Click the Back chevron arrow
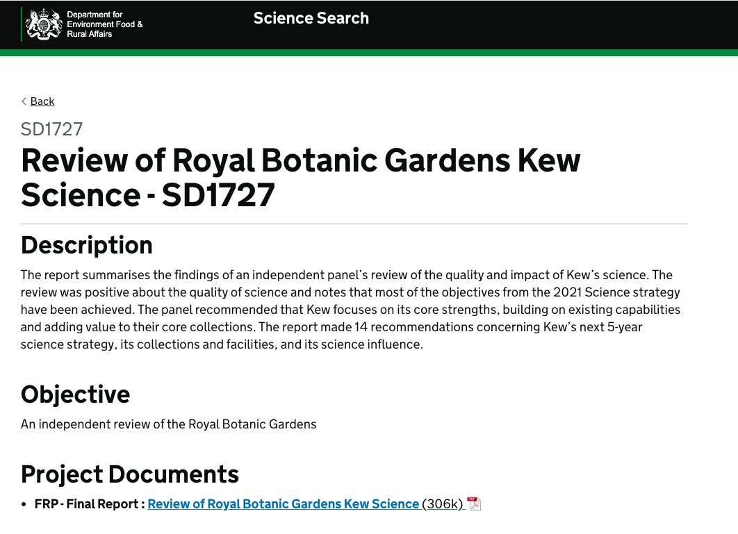738x534 pixels. [24, 101]
